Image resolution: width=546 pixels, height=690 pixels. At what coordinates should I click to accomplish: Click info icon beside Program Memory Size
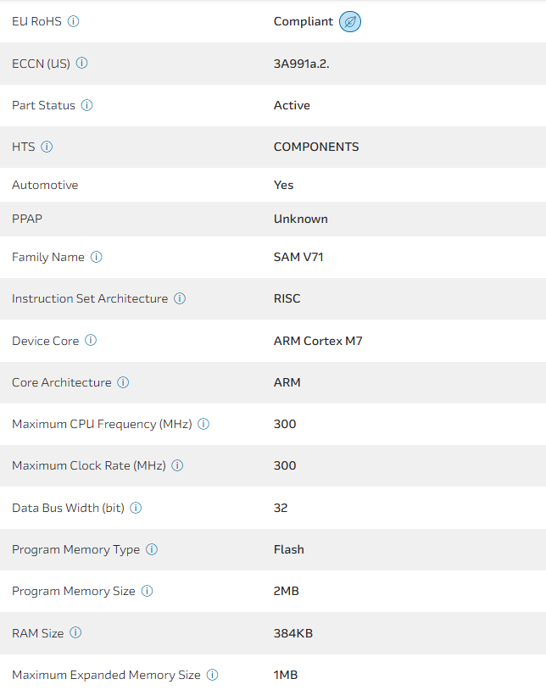tap(147, 591)
